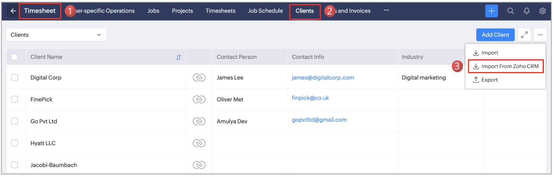Open james@digitalcorp.com email link
This screenshot has height=177, width=554.
323,77
